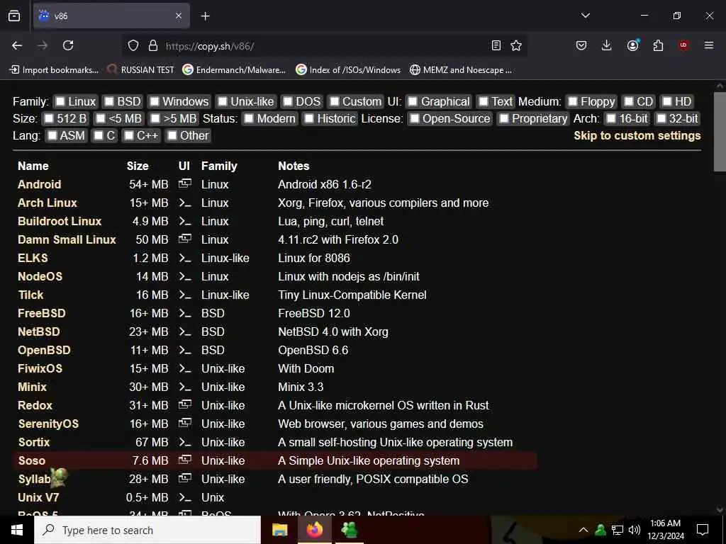This screenshot has width=726, height=544.
Task: Launch the Unix V7 image
Action: [38, 497]
